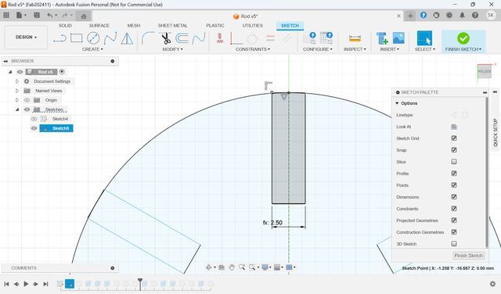Open the notifications bell
This screenshot has height=294, width=501.
tap(462, 15)
